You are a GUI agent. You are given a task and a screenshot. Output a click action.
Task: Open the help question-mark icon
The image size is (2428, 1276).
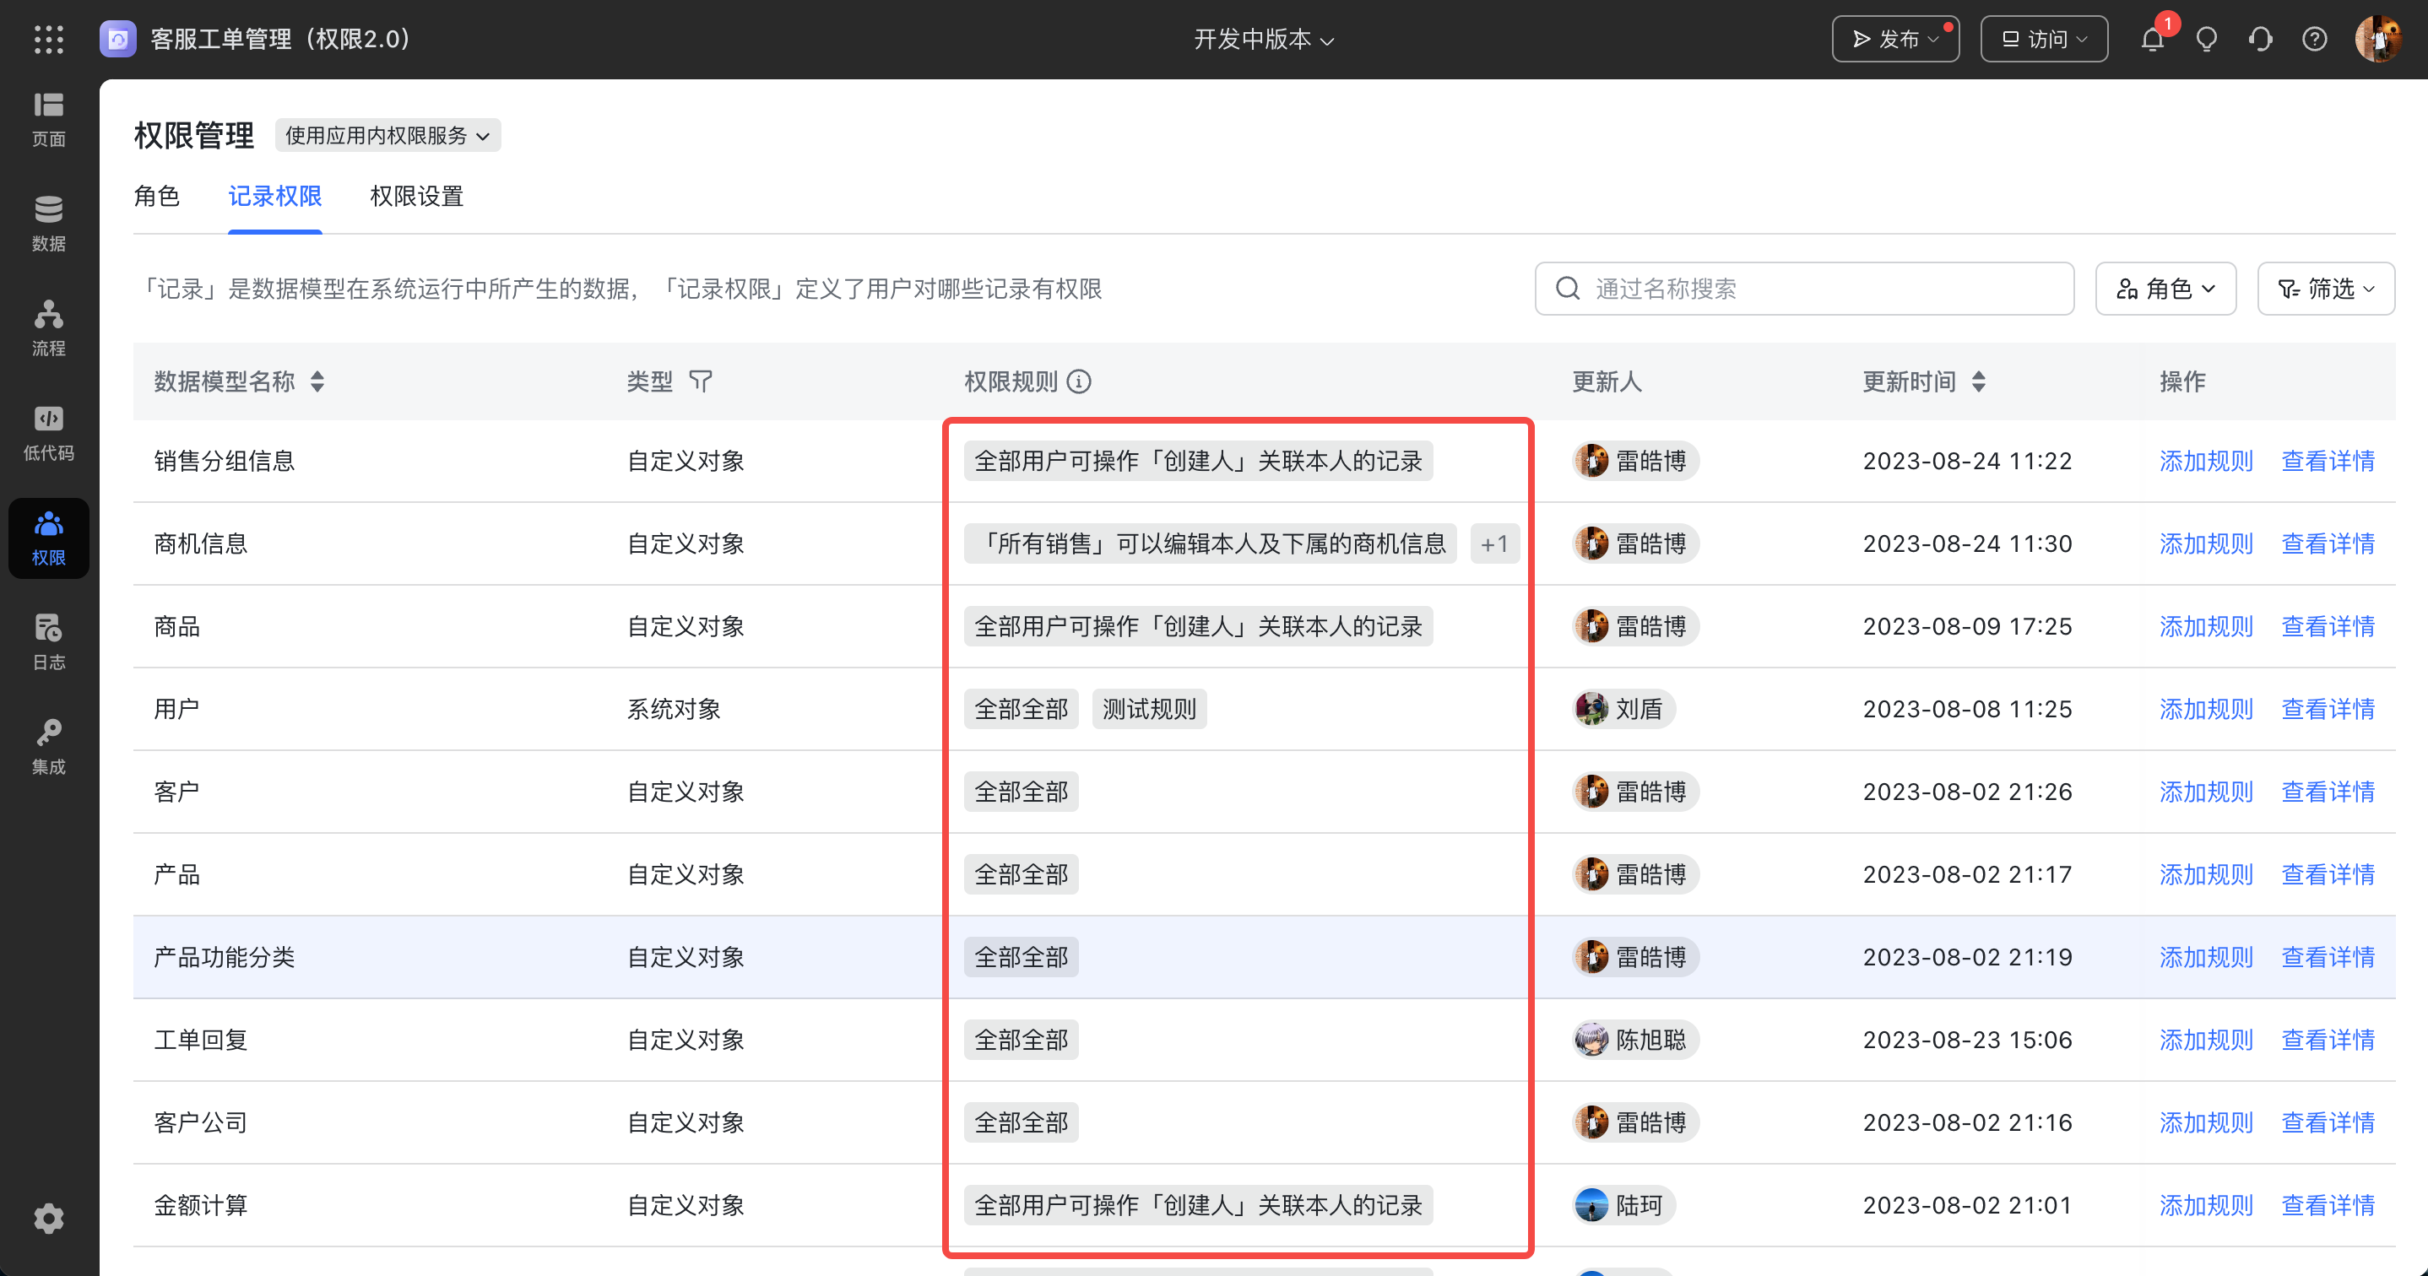(2315, 39)
